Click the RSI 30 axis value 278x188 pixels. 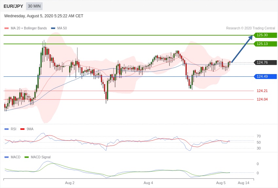coord(259,148)
